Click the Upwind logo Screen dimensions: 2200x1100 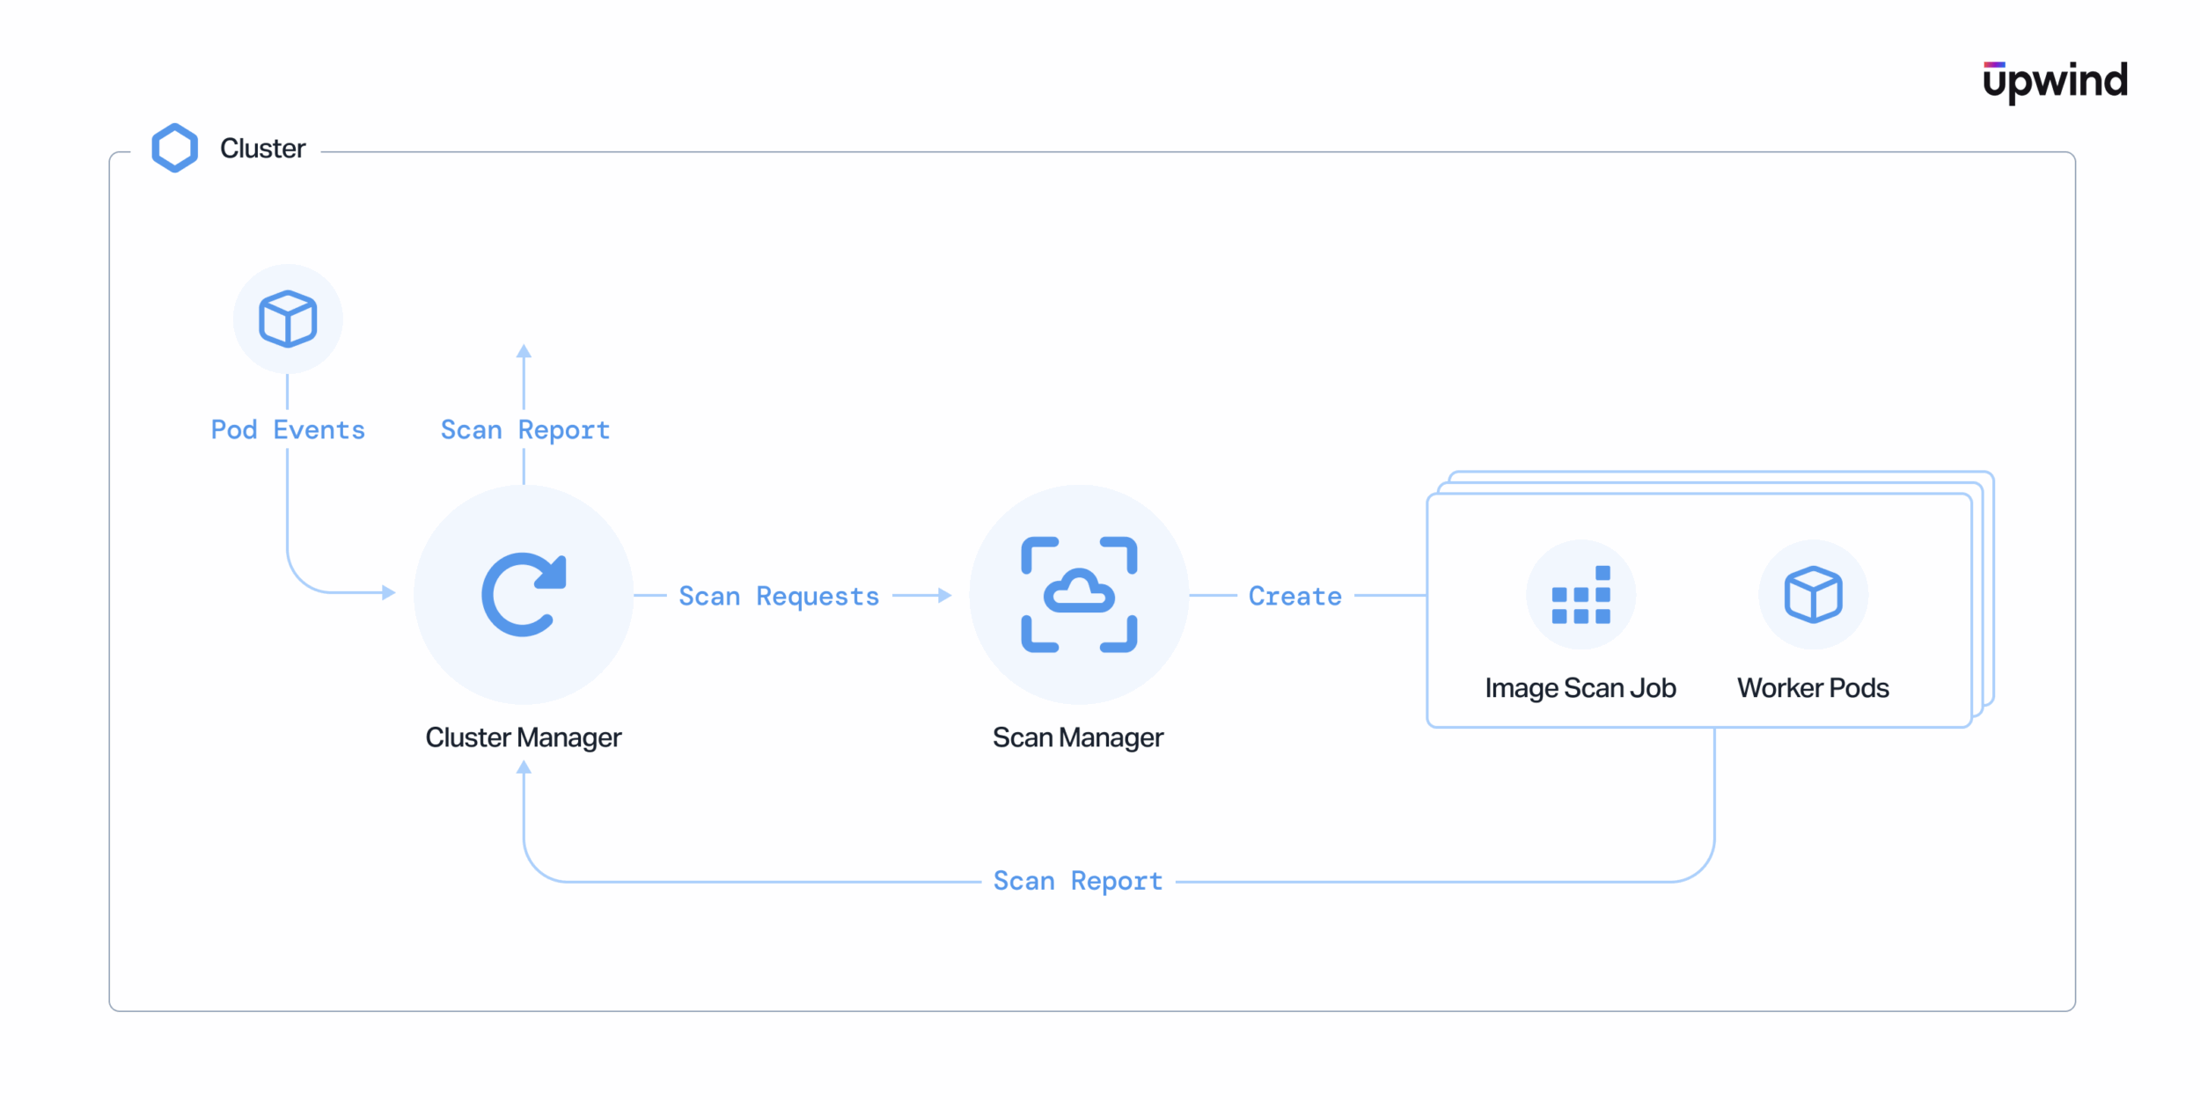[2055, 81]
